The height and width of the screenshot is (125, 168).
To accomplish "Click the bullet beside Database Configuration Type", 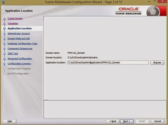I will pyautogui.click(x=5, y=44).
